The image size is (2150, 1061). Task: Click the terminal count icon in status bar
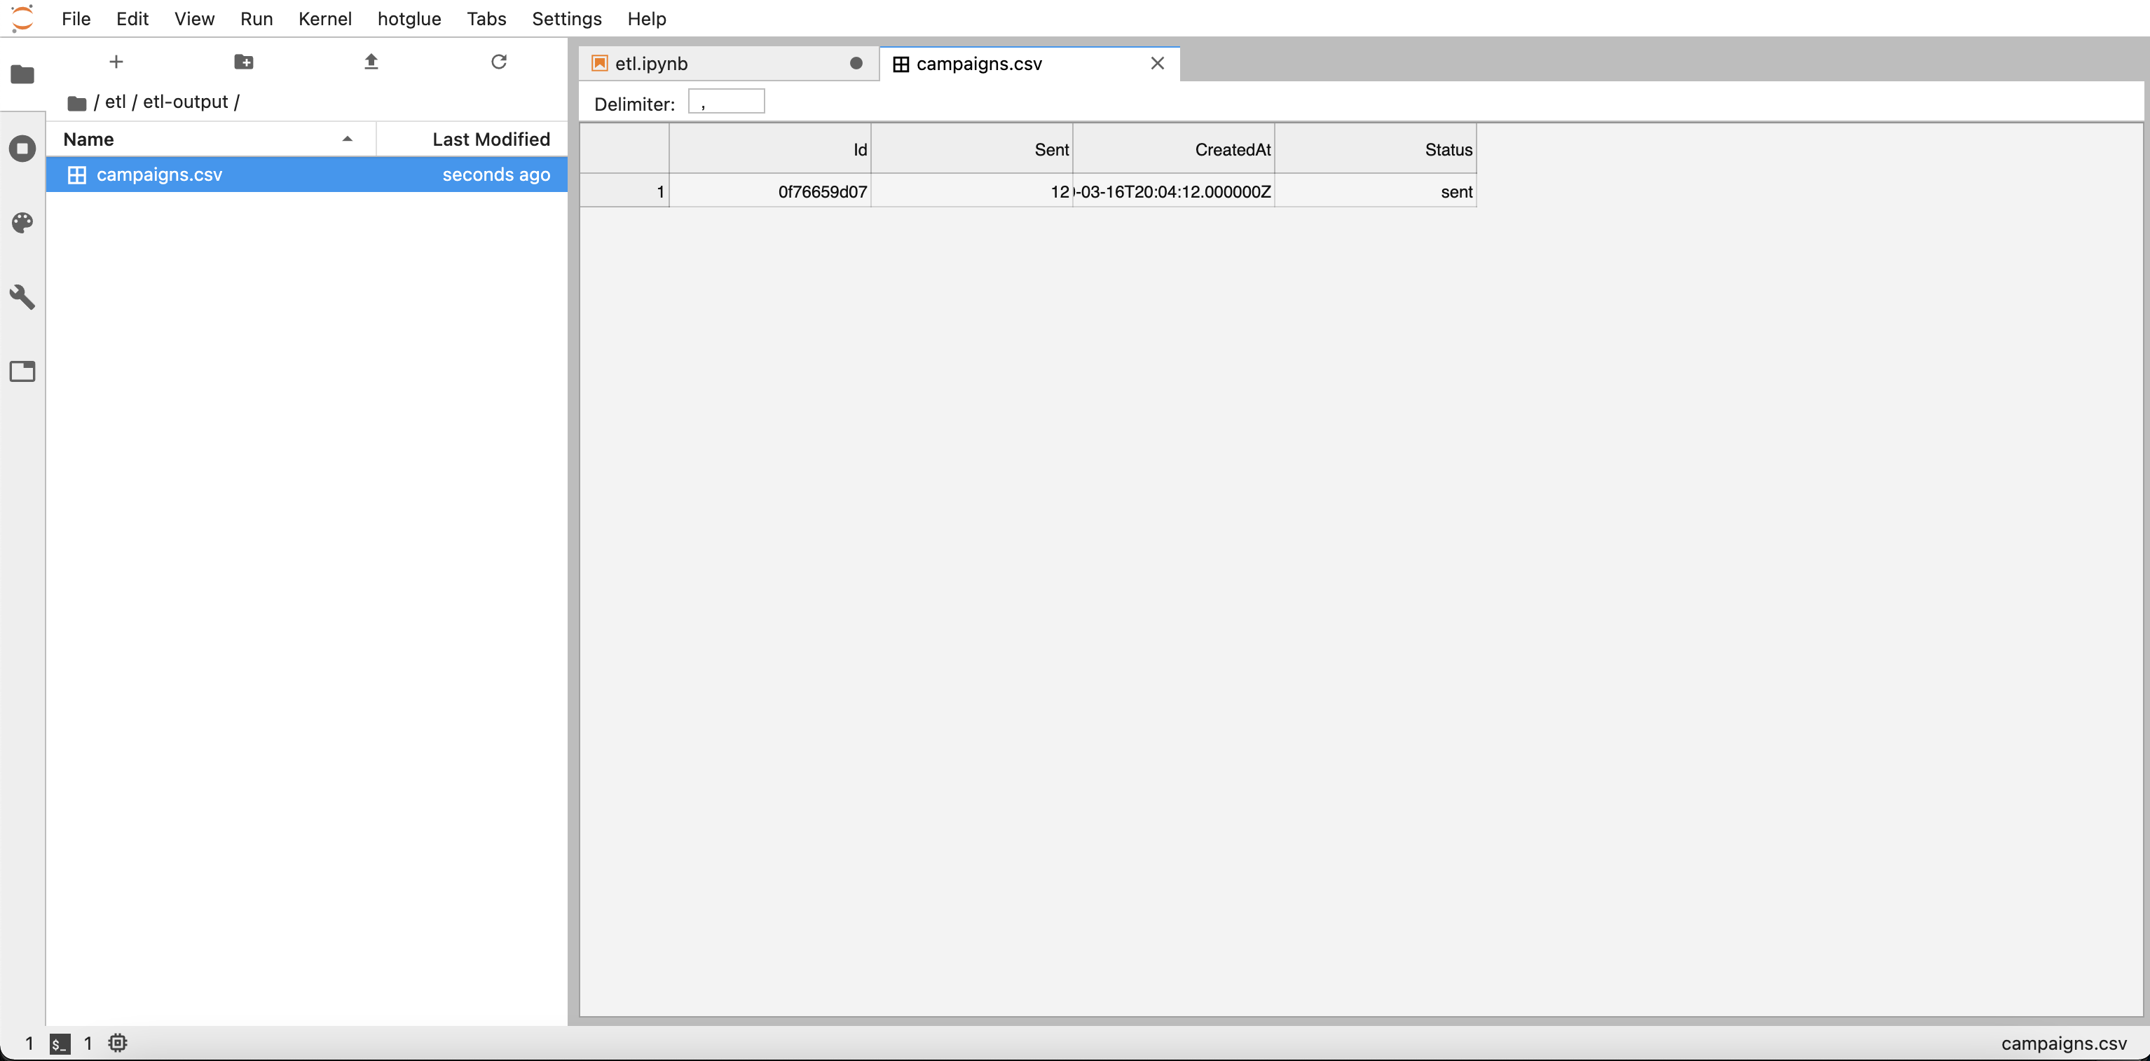60,1043
